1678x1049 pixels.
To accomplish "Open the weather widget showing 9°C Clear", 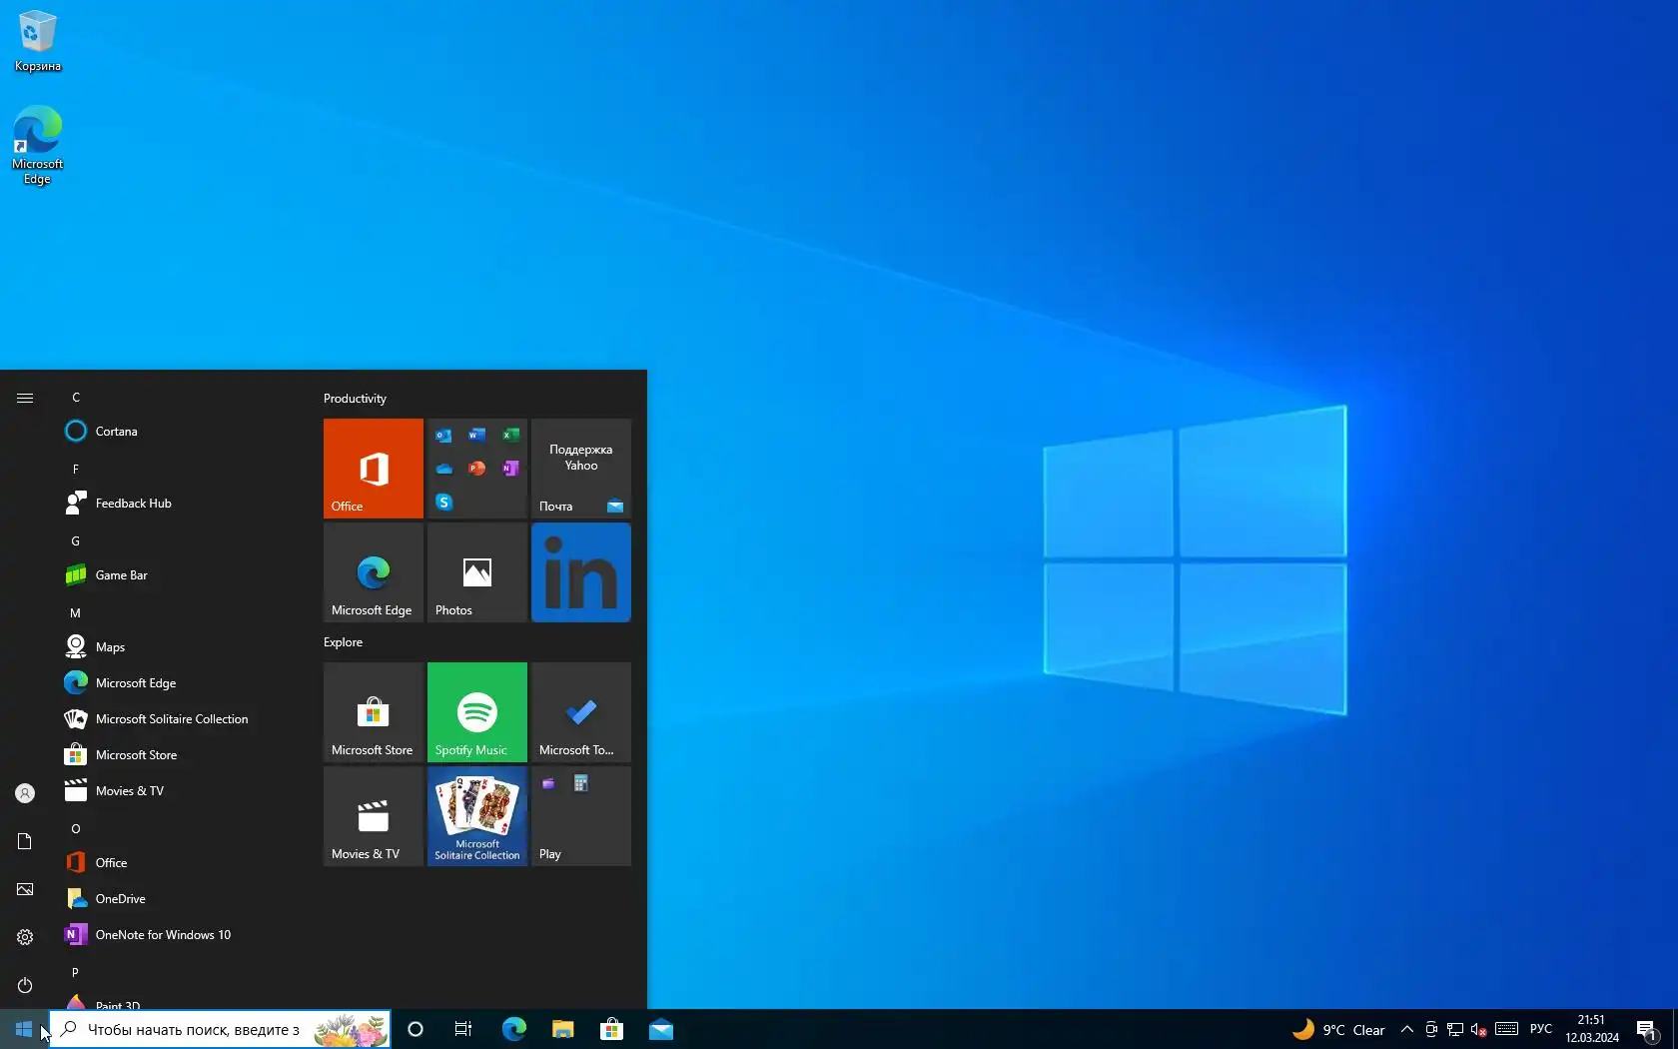I will 1338,1029.
